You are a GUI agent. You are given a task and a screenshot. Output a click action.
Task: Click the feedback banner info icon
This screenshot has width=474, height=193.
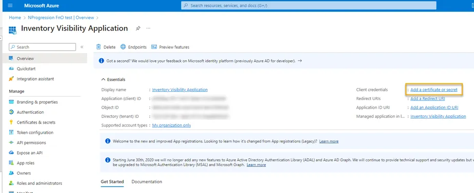coord(102,61)
